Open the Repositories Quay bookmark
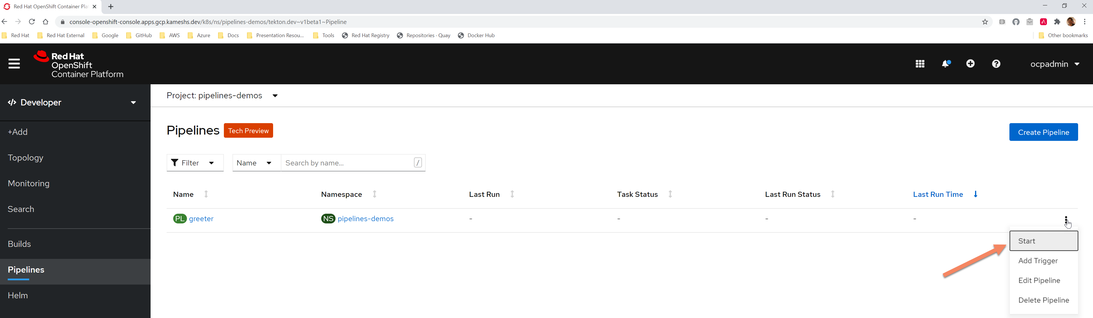This screenshot has width=1093, height=318. point(423,35)
